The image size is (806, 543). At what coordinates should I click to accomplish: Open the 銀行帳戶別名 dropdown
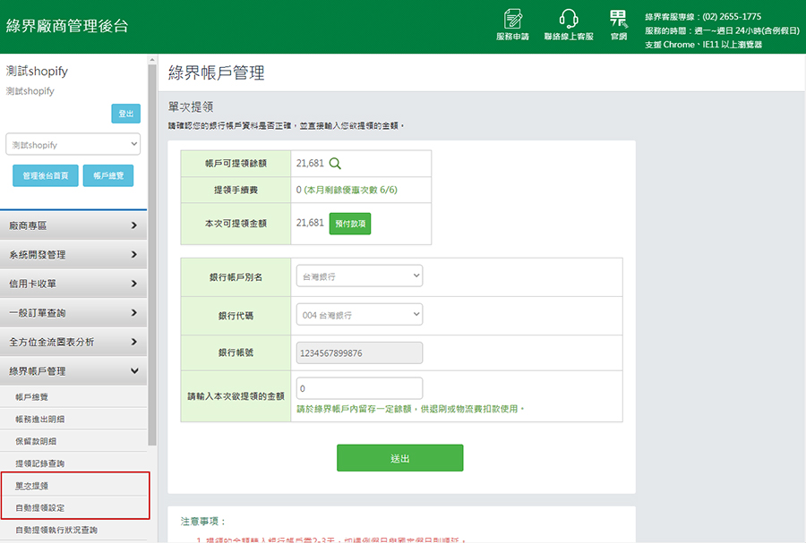point(359,276)
